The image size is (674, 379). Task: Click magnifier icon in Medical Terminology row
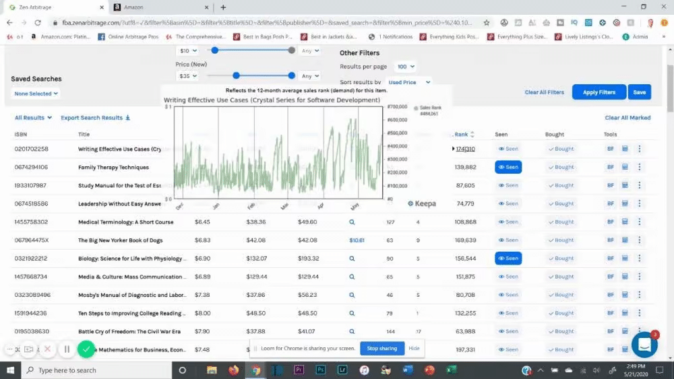352,222
